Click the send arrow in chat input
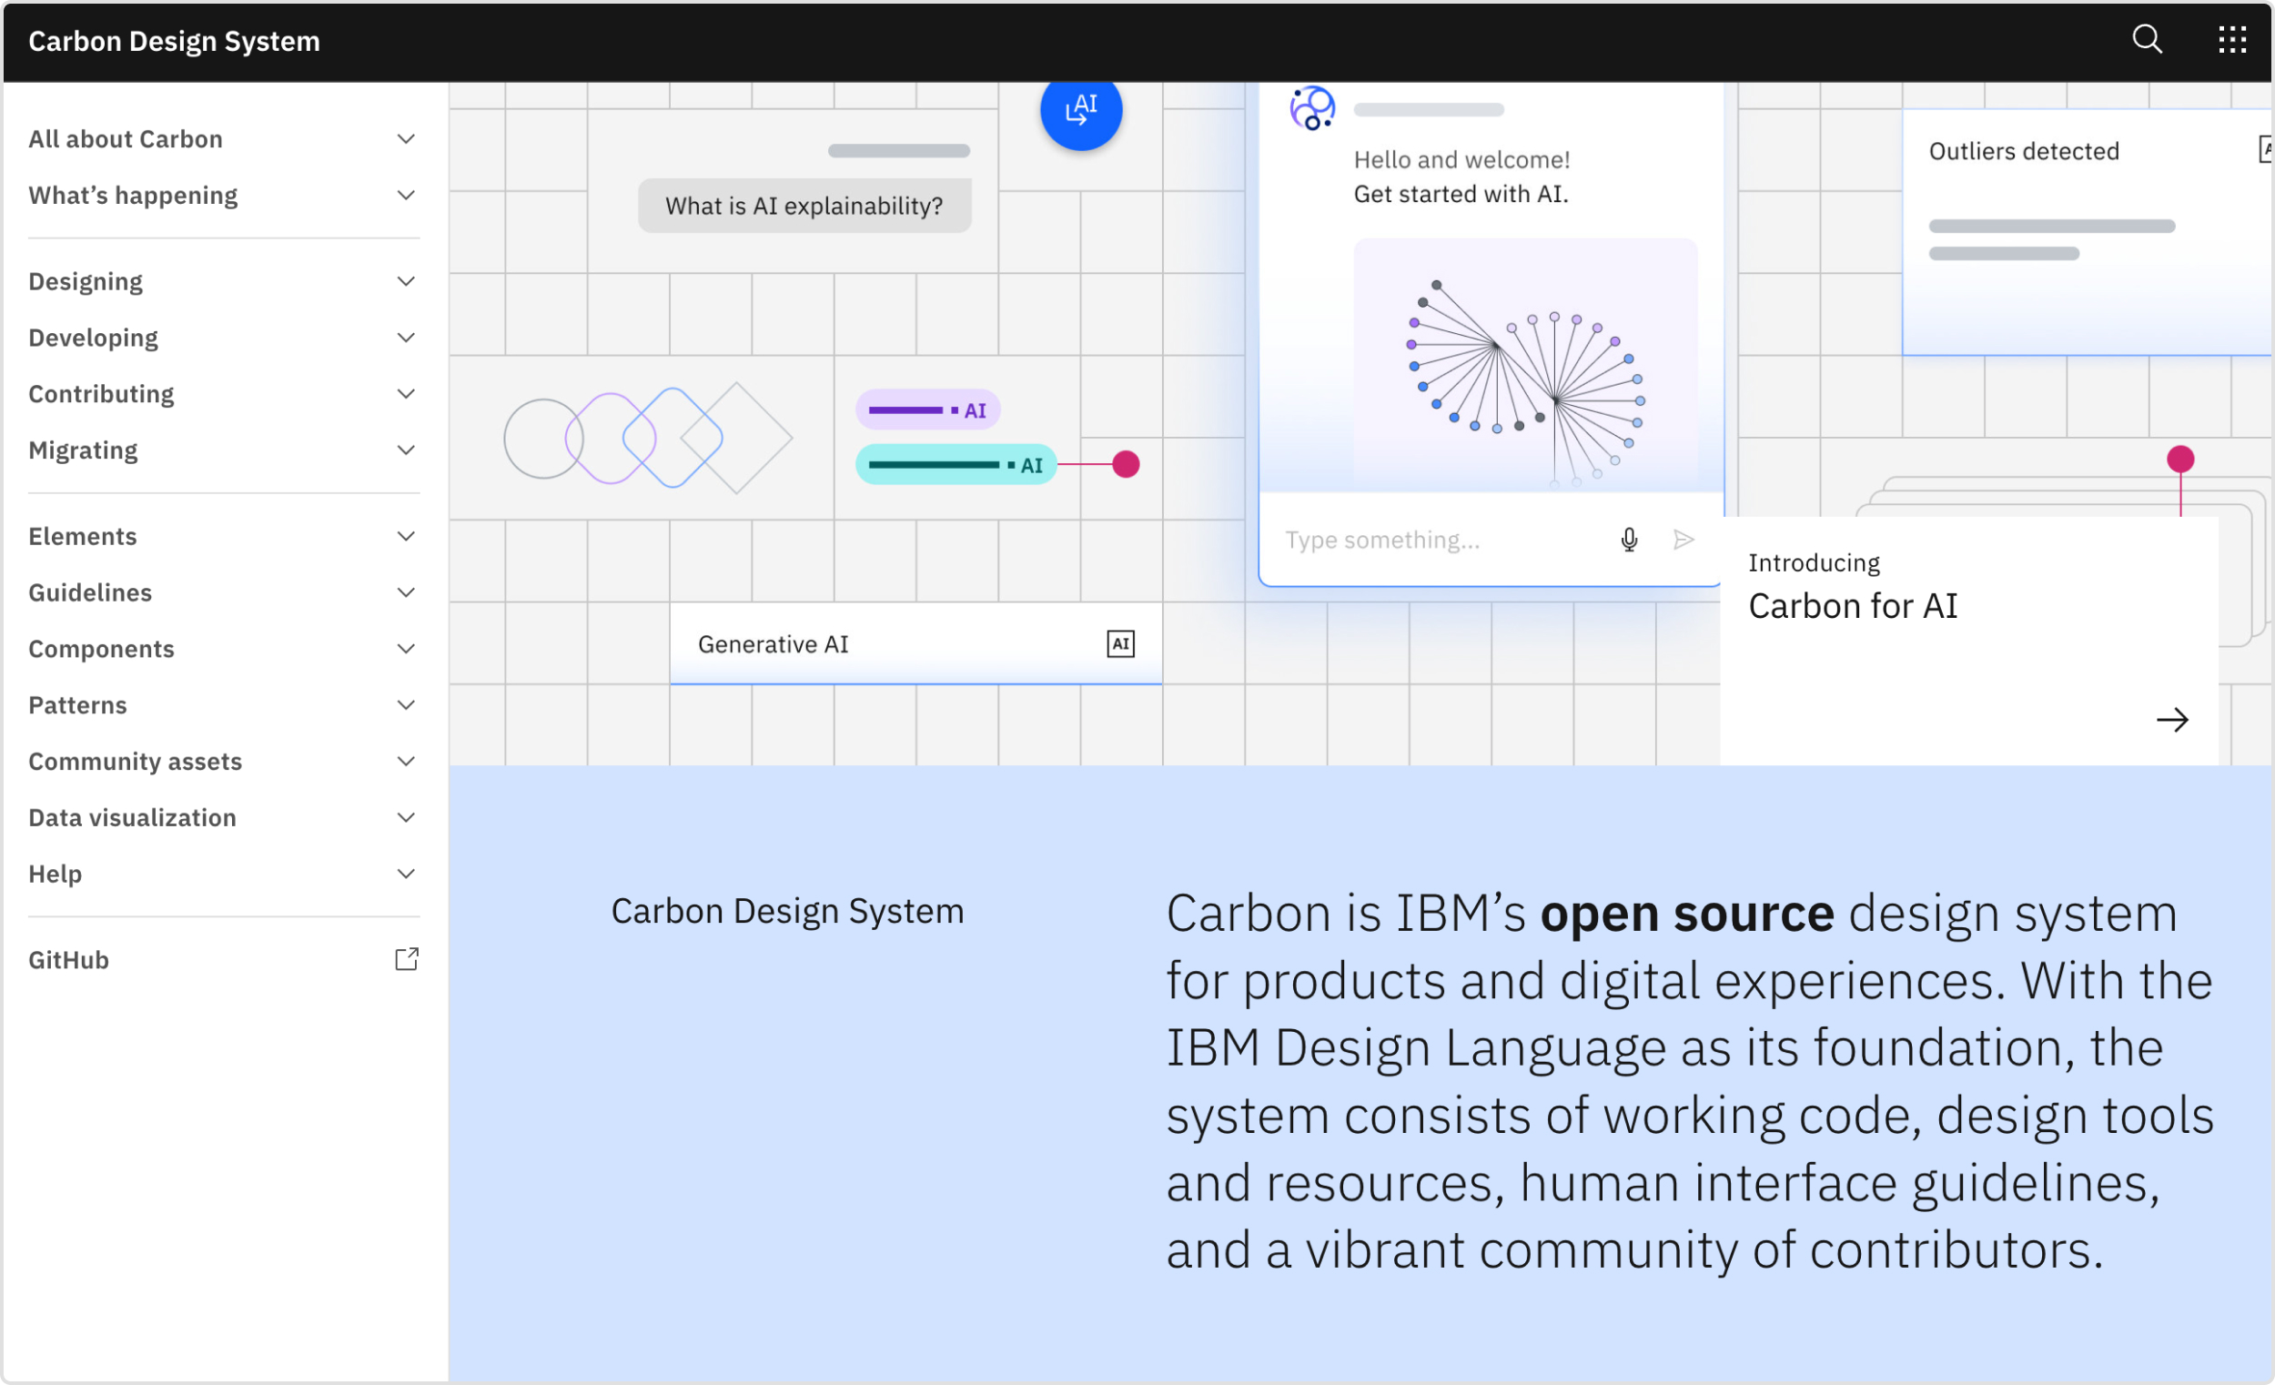 (x=1683, y=541)
